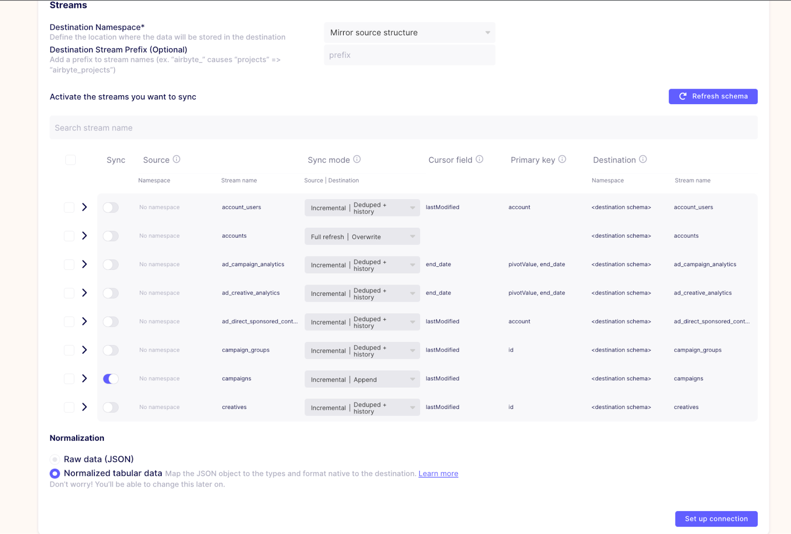Enable sync for the accounts stream

pos(110,236)
